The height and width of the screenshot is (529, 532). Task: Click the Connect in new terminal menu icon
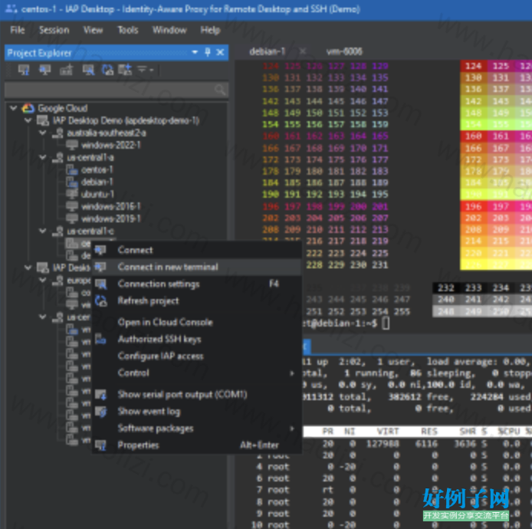[x=100, y=267]
